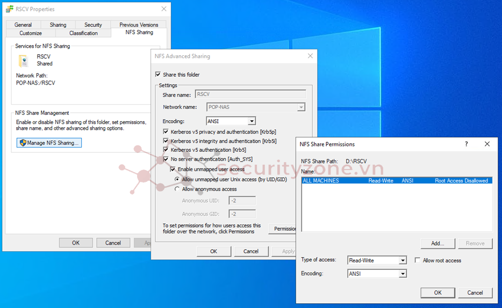This screenshot has height=308, width=502.
Task: Toggle Kerberos v5 privacy and authentication [Krb5p]
Action: pyautogui.click(x=166, y=132)
